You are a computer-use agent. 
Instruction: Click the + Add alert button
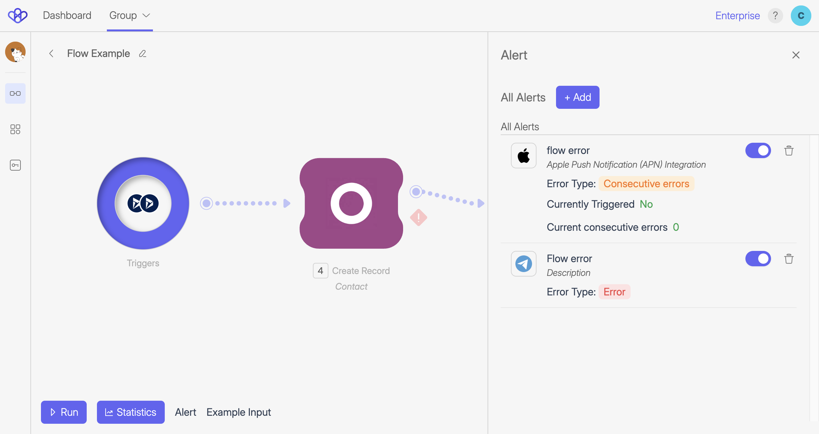[x=577, y=97]
